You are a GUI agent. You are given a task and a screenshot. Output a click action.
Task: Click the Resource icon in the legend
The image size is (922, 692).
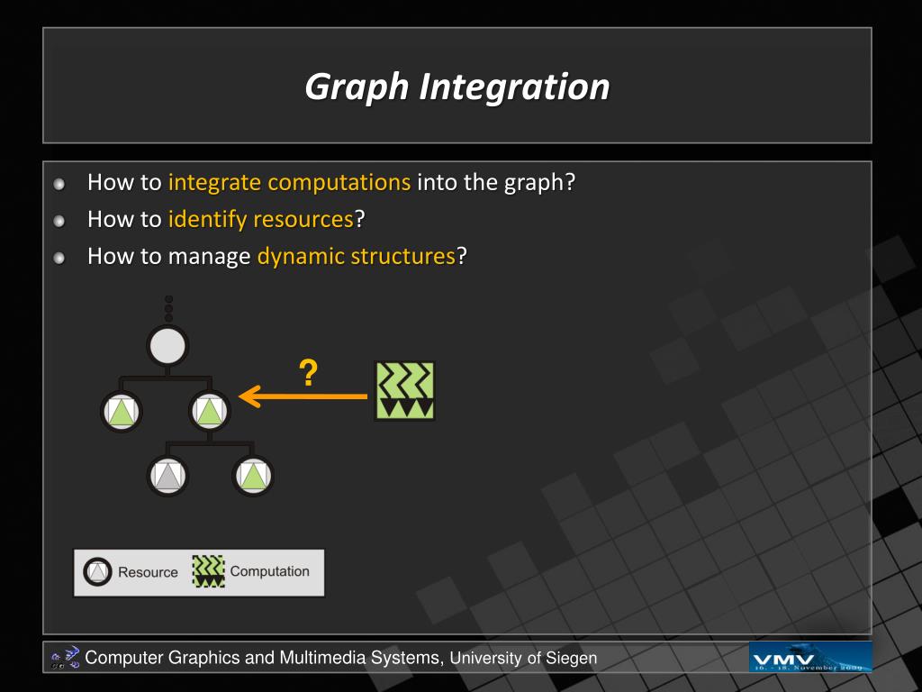[97, 571]
